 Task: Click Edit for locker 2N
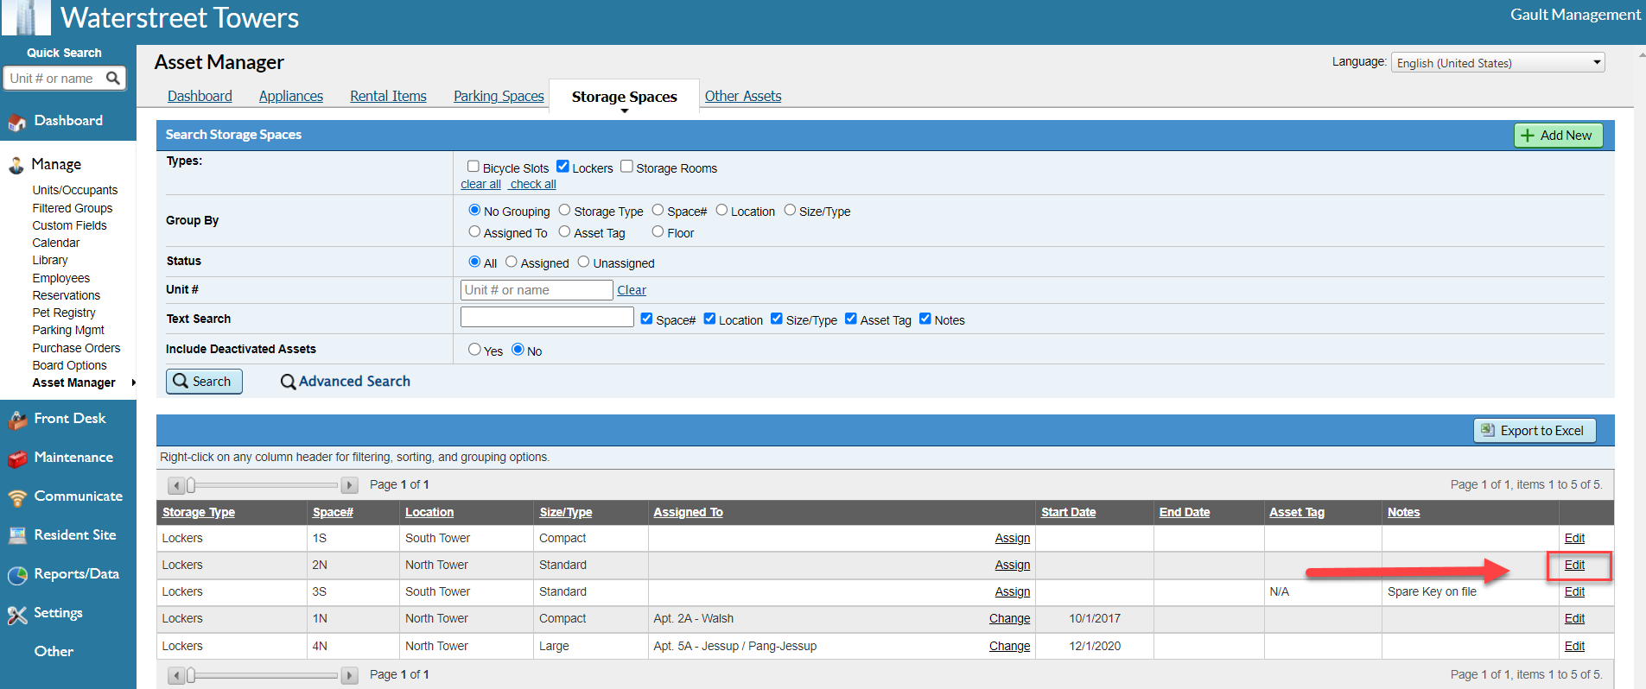click(1574, 565)
